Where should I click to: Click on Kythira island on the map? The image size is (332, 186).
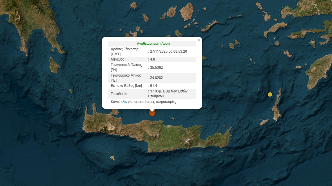tap(54, 65)
